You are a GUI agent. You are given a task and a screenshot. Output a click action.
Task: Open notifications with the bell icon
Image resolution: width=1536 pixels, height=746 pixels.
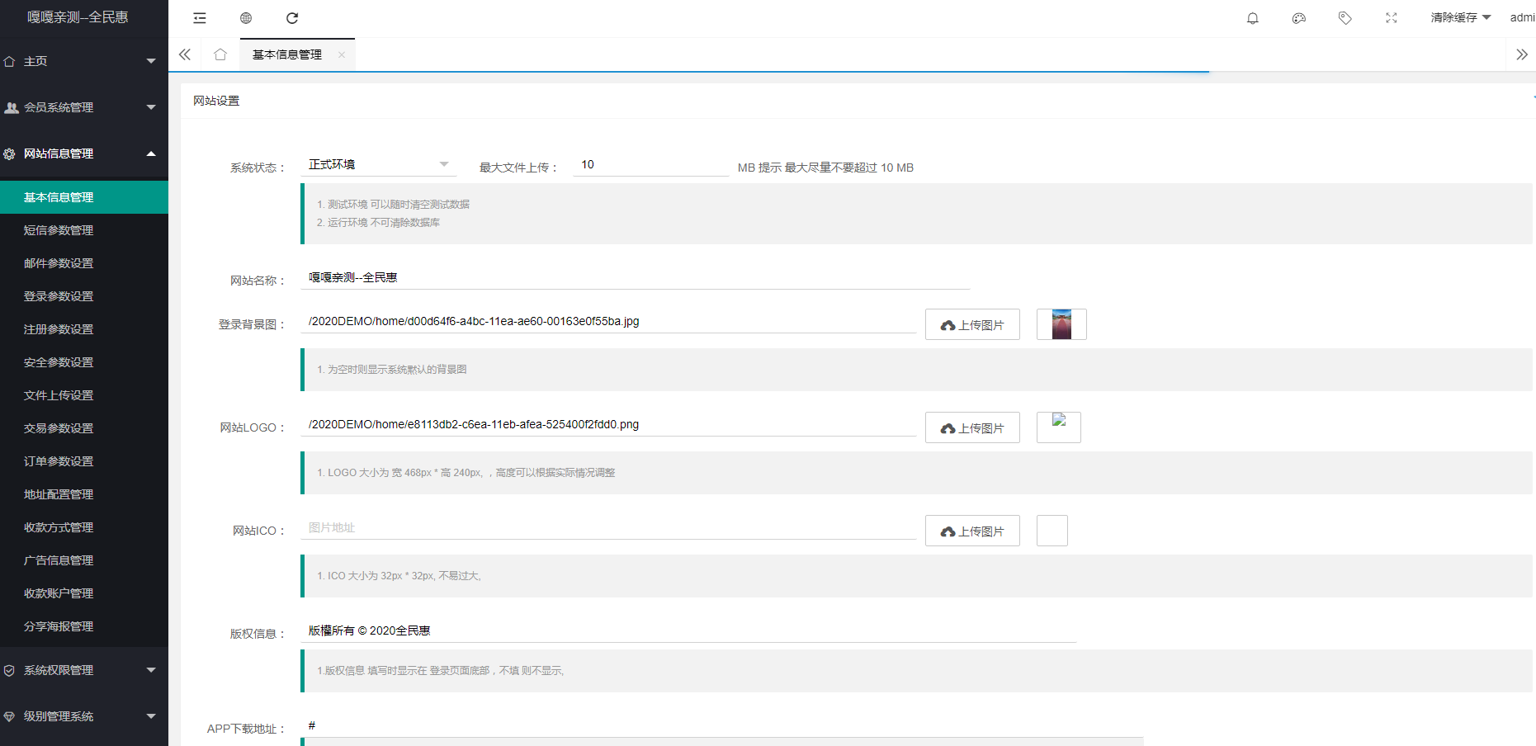[1252, 18]
